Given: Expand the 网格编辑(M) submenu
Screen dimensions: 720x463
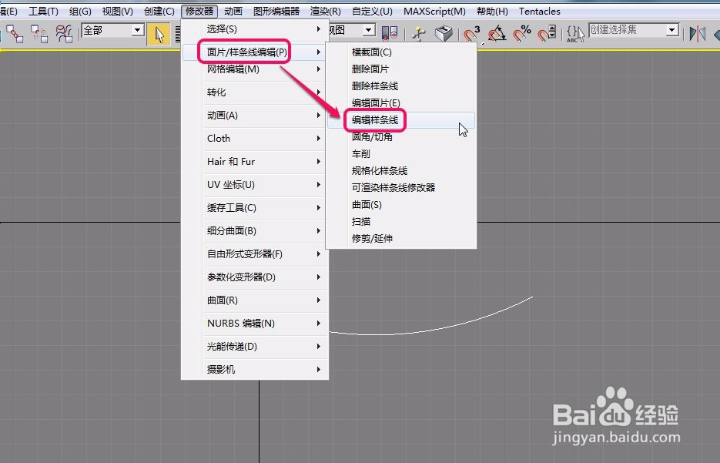Looking at the screenshot, I should pyautogui.click(x=255, y=69).
